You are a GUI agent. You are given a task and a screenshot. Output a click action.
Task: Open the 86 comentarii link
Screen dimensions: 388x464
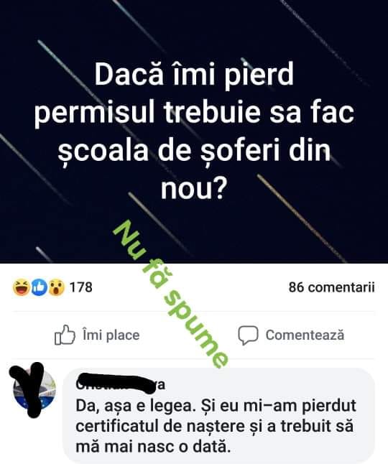pyautogui.click(x=332, y=287)
